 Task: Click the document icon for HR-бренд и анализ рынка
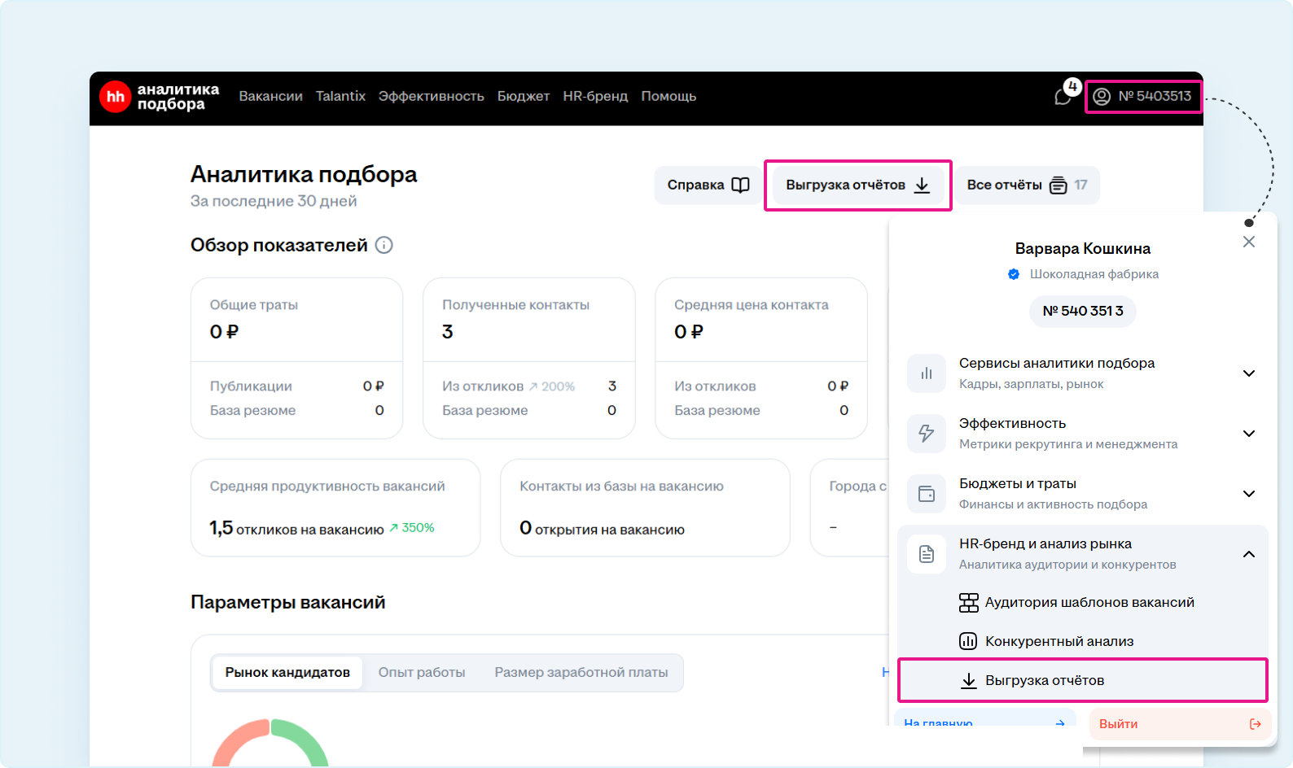click(x=927, y=554)
